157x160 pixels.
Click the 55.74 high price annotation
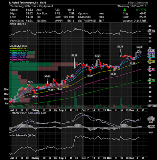coord(120,47)
